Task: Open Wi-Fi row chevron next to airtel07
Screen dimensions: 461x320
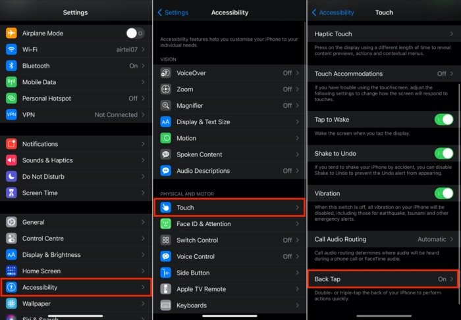Action: tap(143, 49)
